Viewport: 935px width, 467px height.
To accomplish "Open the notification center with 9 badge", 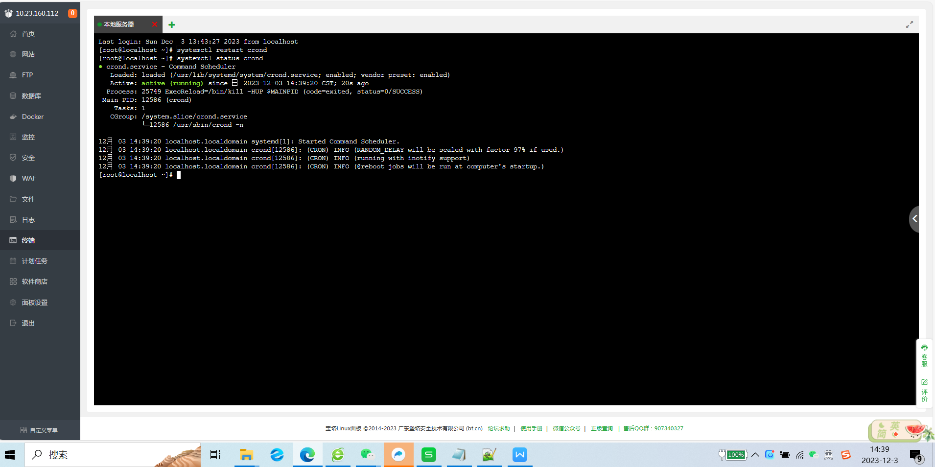I will coord(916,456).
